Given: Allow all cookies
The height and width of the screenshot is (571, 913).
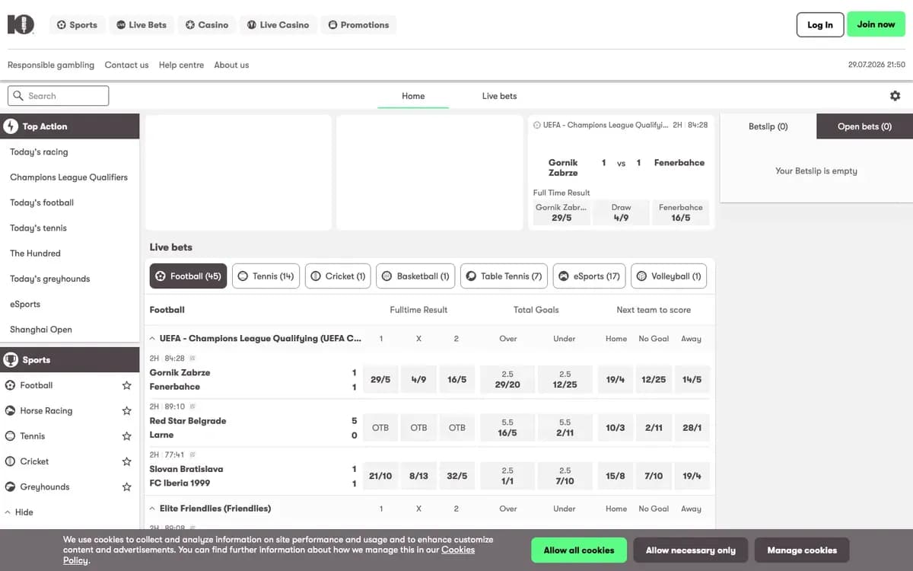Looking at the screenshot, I should tap(579, 550).
